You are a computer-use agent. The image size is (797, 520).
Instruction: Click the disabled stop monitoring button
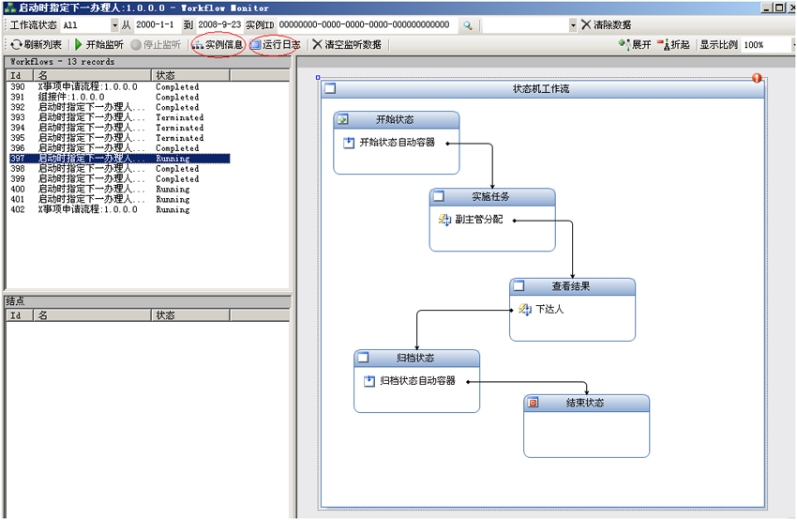[156, 45]
